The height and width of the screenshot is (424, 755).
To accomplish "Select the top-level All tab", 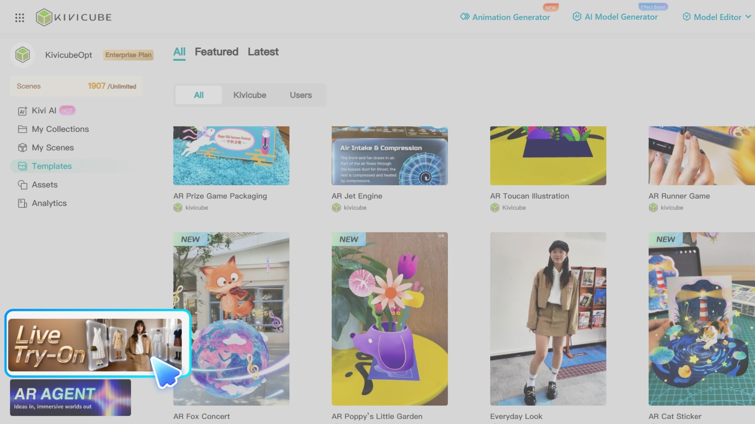I will (x=179, y=52).
